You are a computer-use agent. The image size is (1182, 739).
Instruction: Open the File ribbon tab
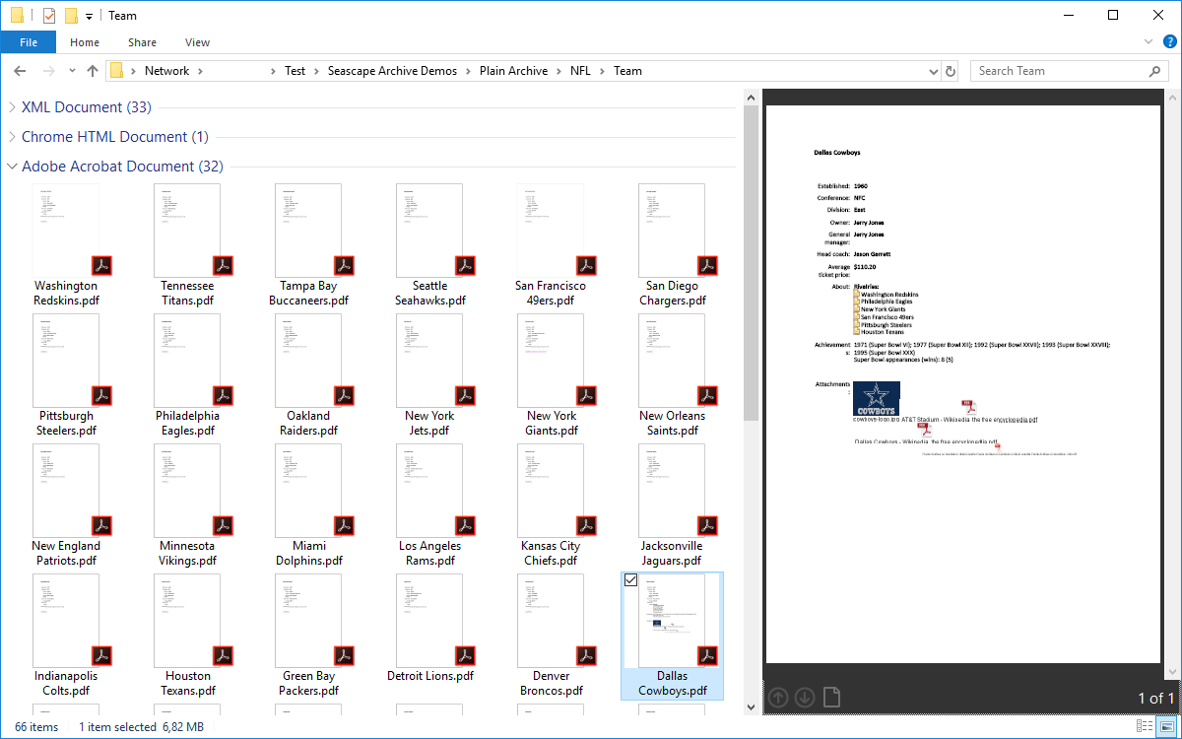29,42
